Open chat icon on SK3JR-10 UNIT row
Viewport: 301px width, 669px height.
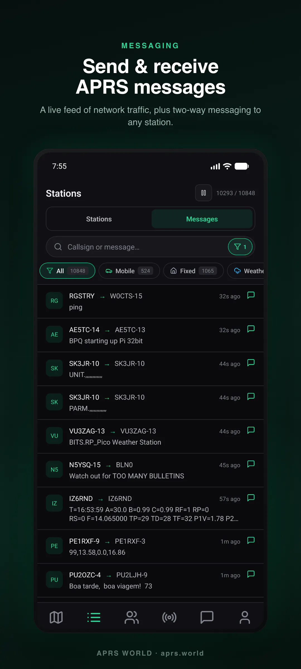pos(251,363)
